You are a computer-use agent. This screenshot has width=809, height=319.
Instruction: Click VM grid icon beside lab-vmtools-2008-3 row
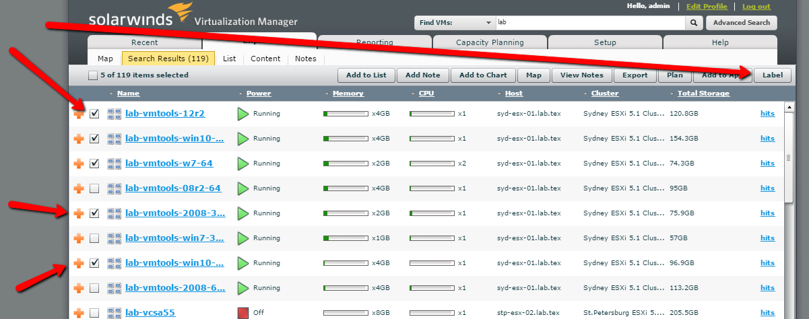(x=114, y=213)
